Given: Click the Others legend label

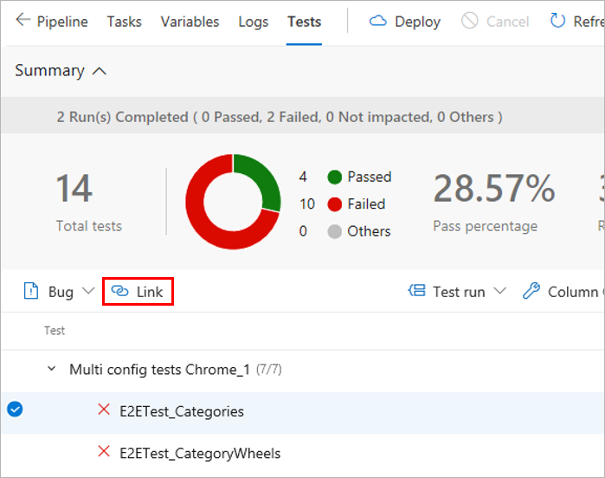Looking at the screenshot, I should (x=369, y=231).
